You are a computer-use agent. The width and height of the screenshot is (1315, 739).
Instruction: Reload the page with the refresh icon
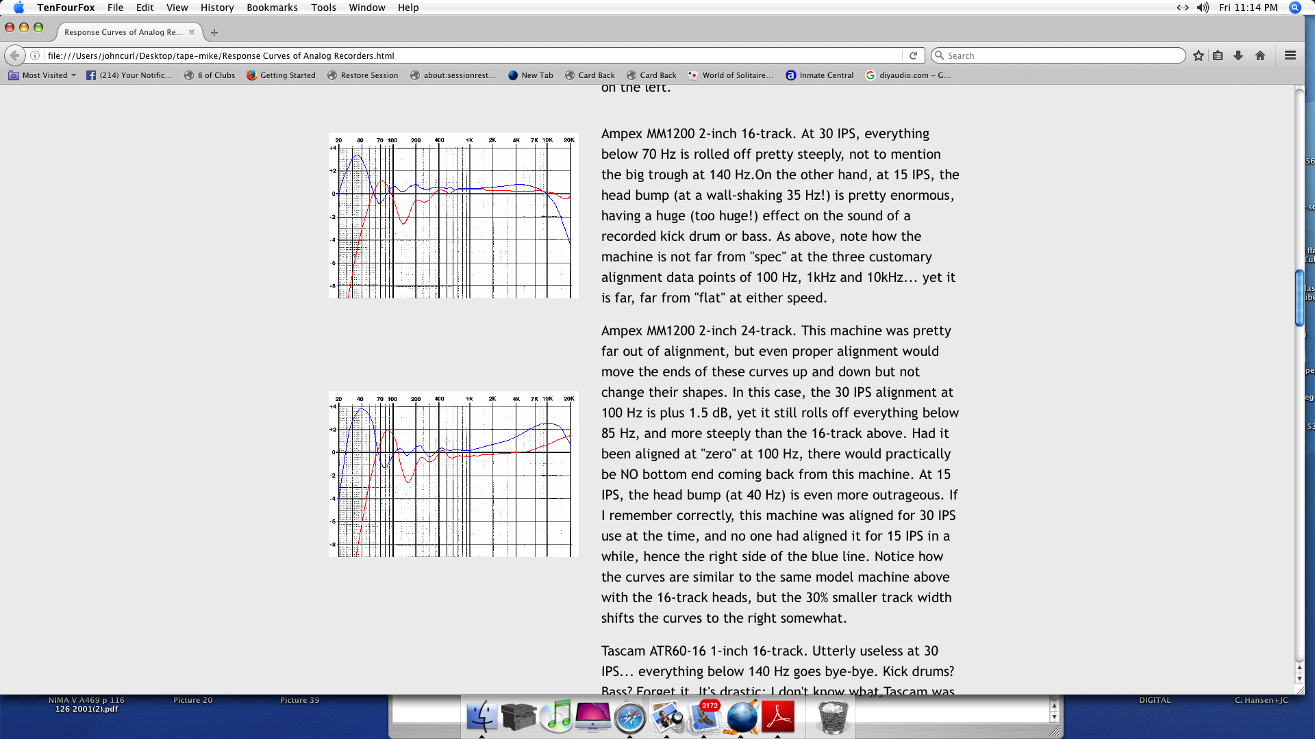pyautogui.click(x=913, y=55)
